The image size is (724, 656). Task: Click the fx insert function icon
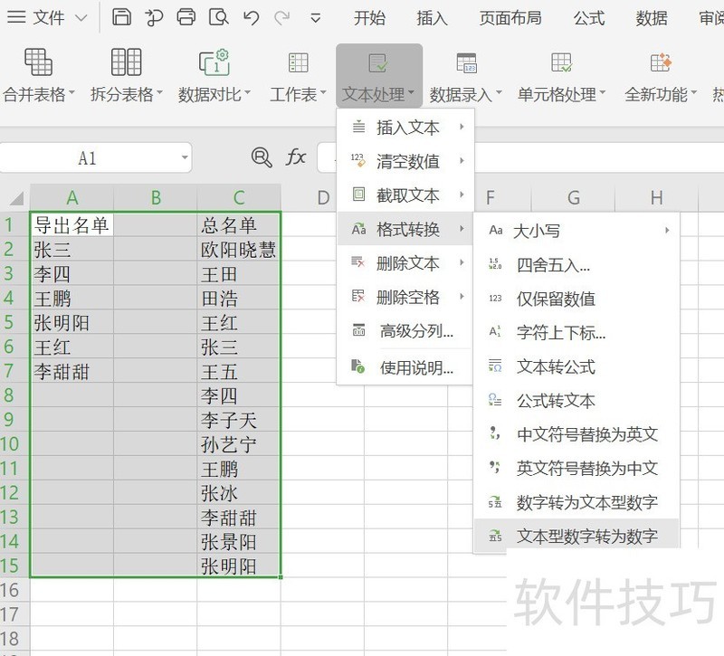(296, 157)
